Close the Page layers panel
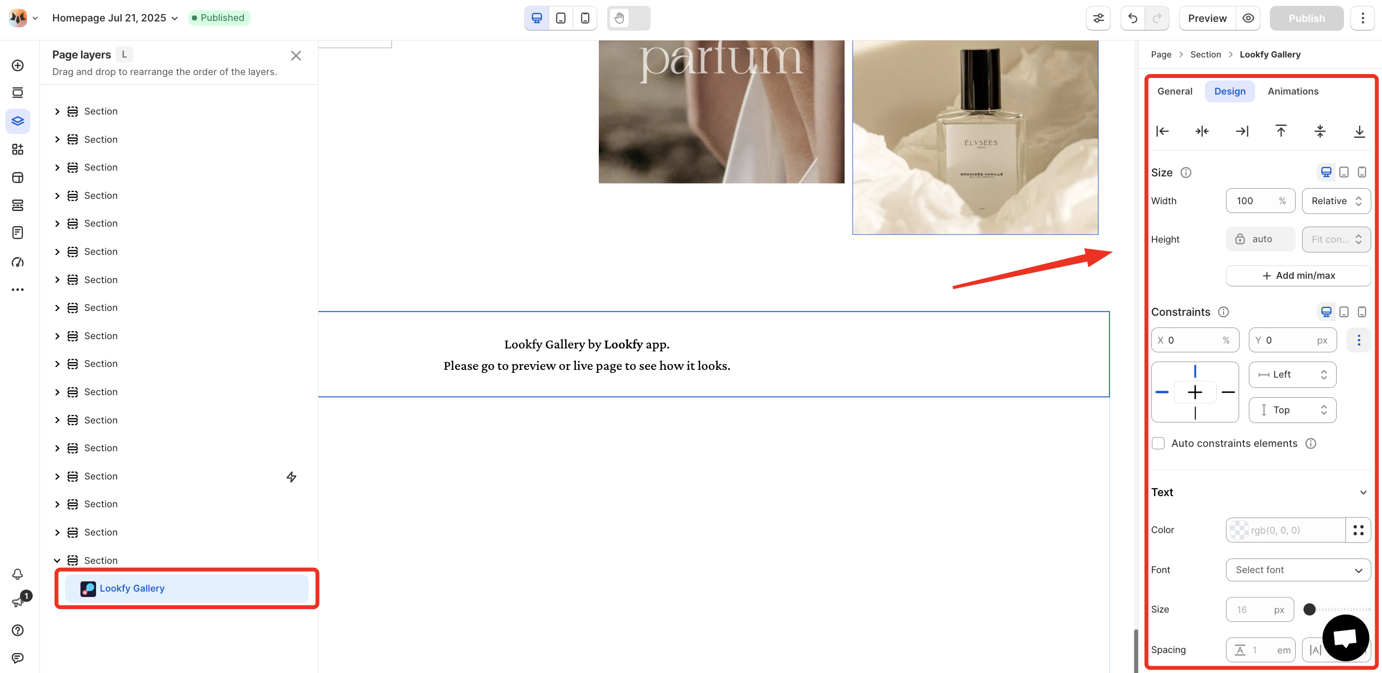Screen dimensions: 1382x673 click(x=296, y=55)
